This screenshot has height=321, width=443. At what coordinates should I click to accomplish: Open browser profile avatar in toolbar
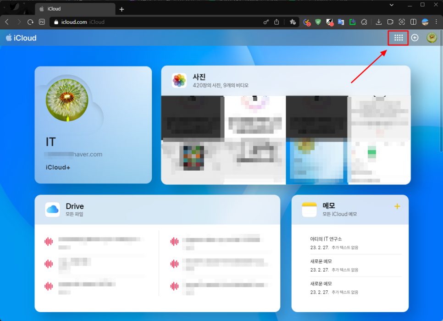point(425,22)
